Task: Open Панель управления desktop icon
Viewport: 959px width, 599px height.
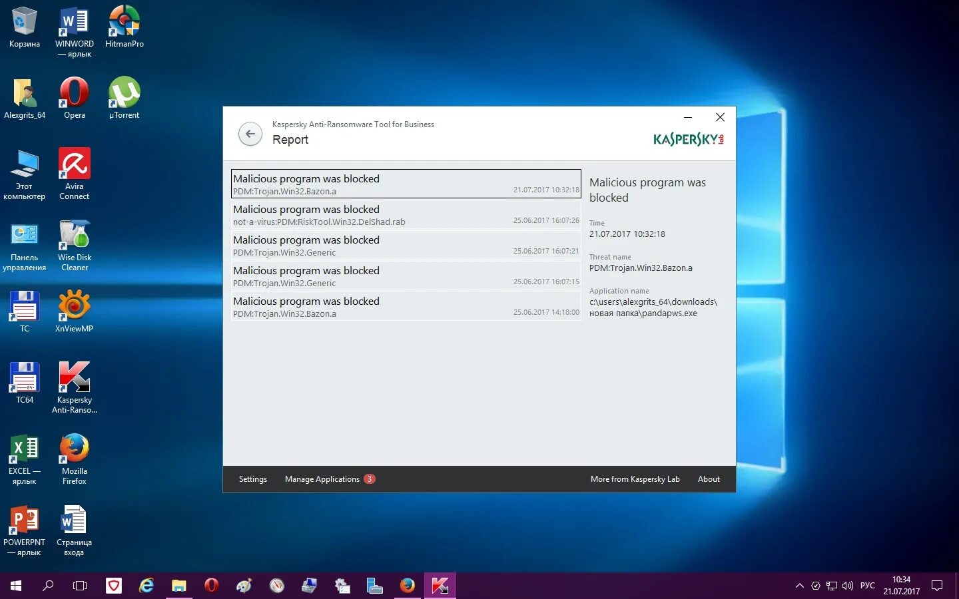Action: coord(25,246)
